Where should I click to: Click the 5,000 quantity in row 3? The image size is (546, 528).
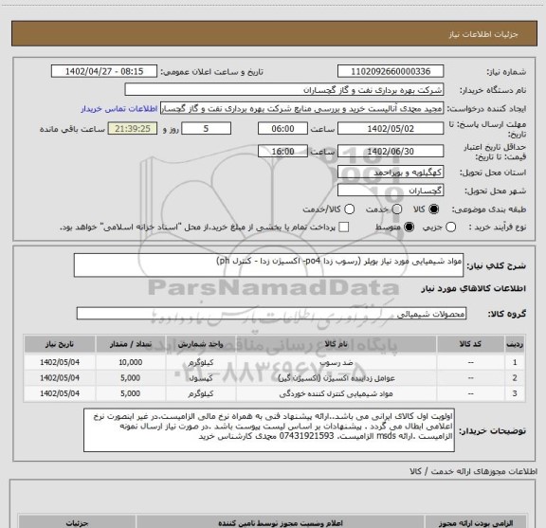[x=131, y=393]
